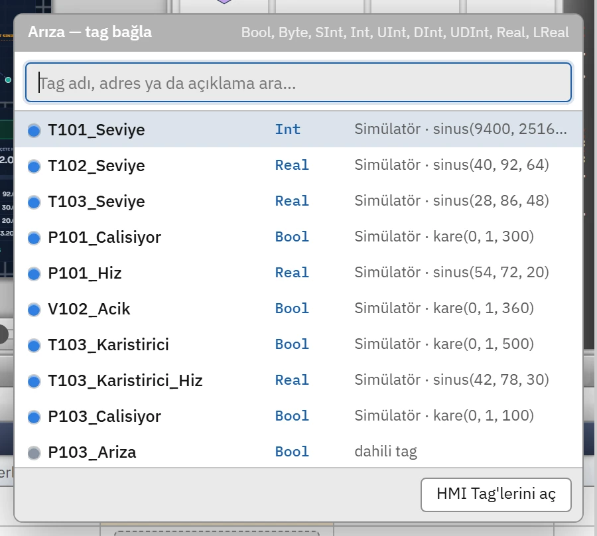Click blue status dot beside V102_Acik

34,310
